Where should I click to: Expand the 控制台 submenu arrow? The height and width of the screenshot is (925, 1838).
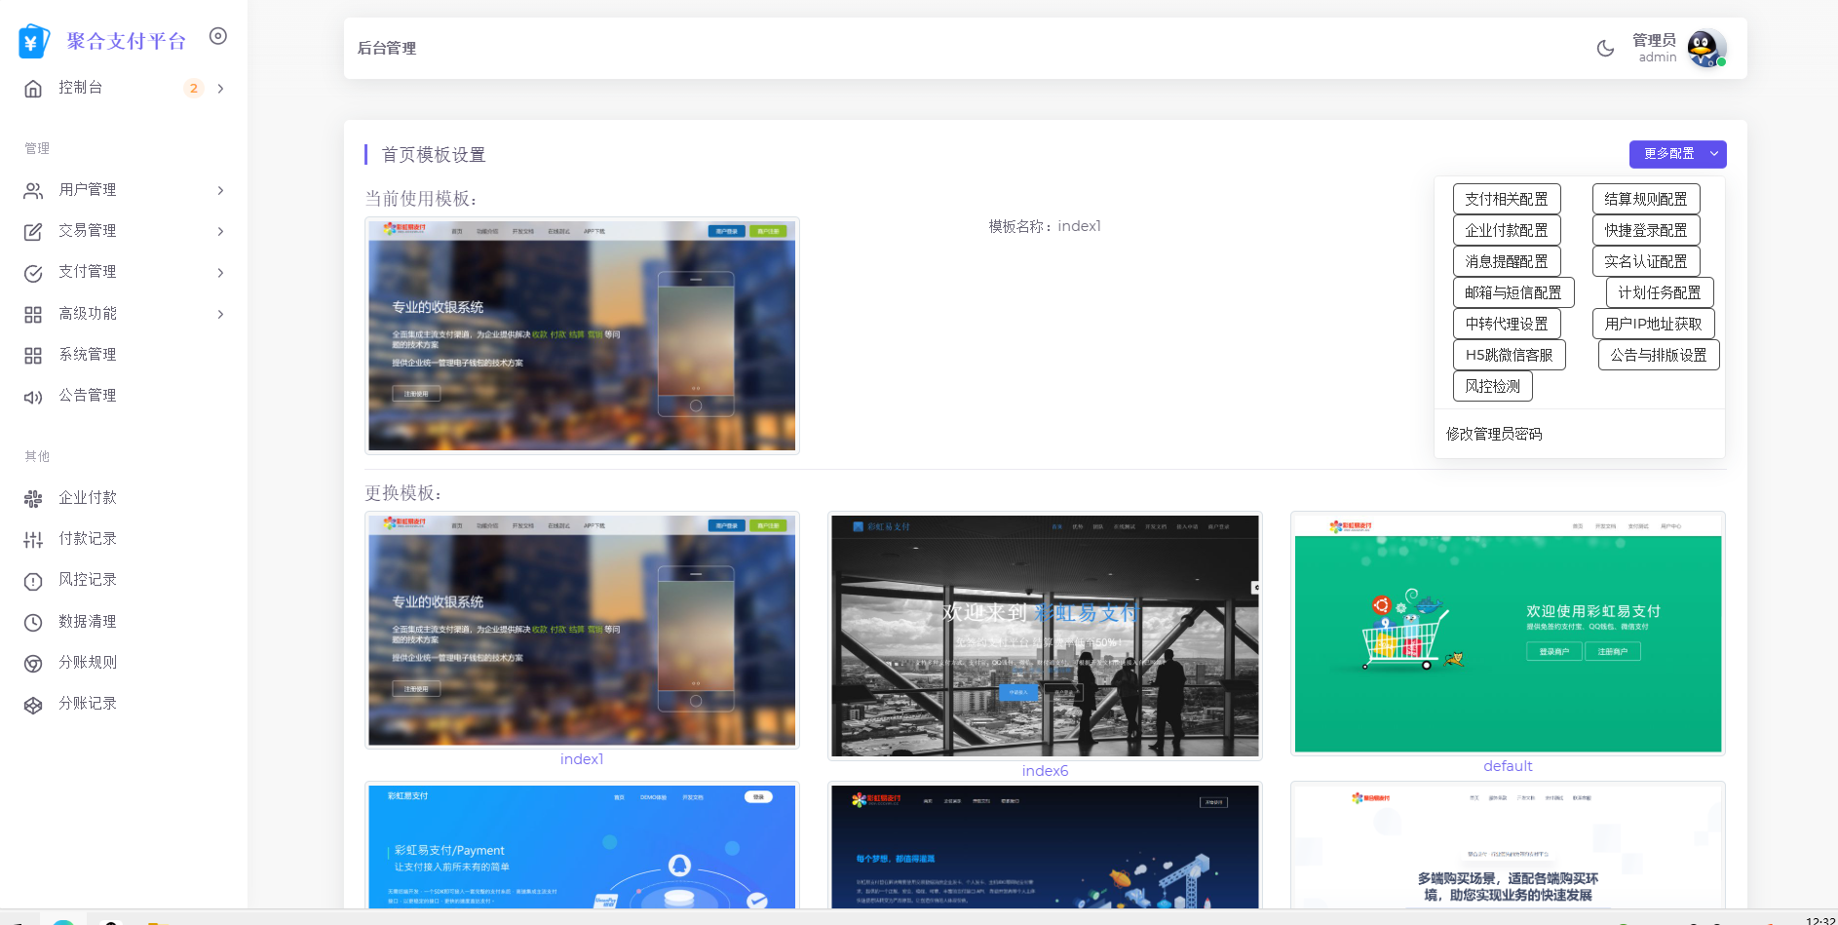[x=221, y=89]
